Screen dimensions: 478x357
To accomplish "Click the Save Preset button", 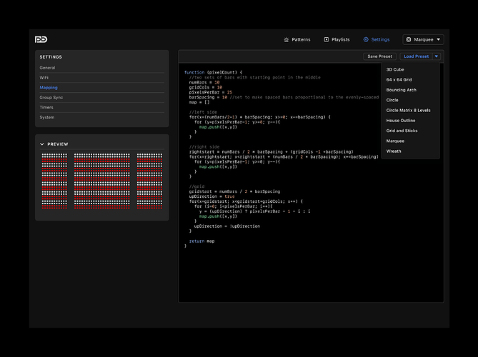I will point(380,56).
